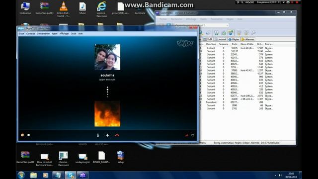Open the Conversation menu in Skype

43,33
